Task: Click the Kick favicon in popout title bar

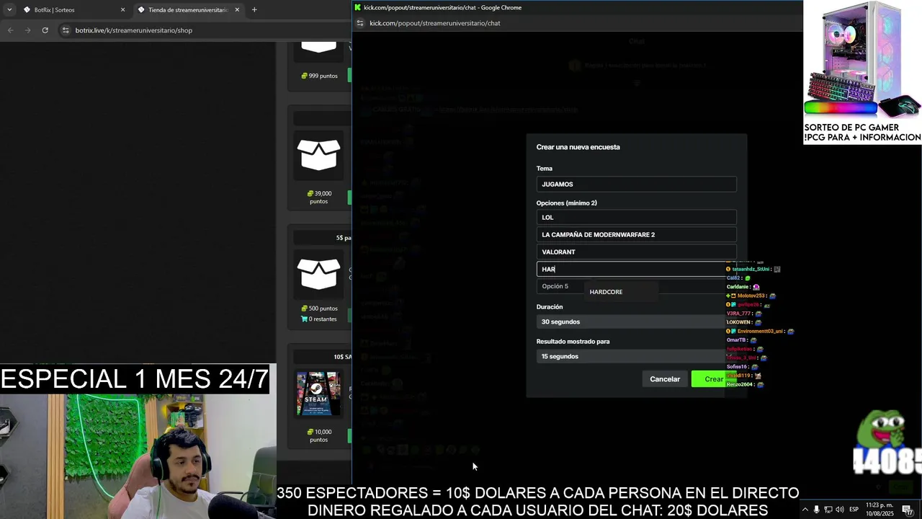Action: click(x=358, y=7)
